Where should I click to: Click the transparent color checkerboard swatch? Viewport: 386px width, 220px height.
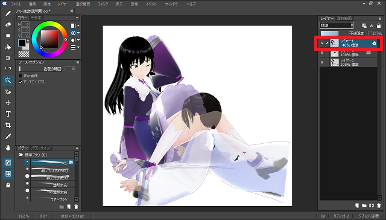click(x=24, y=54)
